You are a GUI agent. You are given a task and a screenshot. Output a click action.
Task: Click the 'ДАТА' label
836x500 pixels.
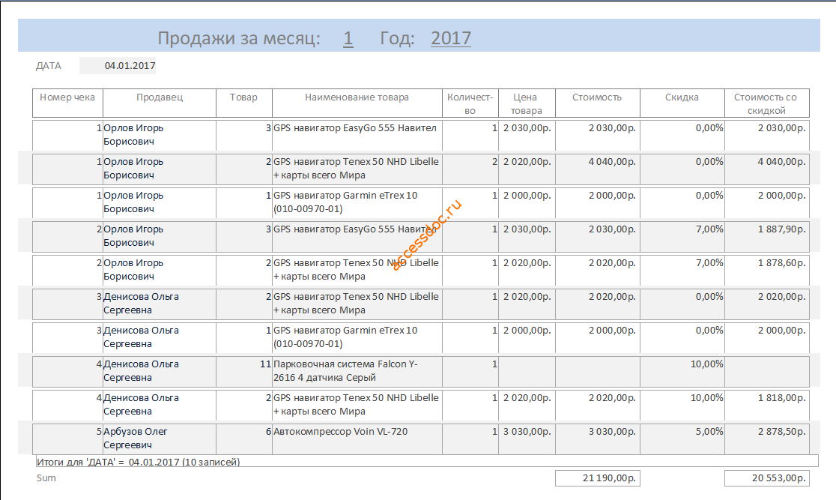point(49,66)
